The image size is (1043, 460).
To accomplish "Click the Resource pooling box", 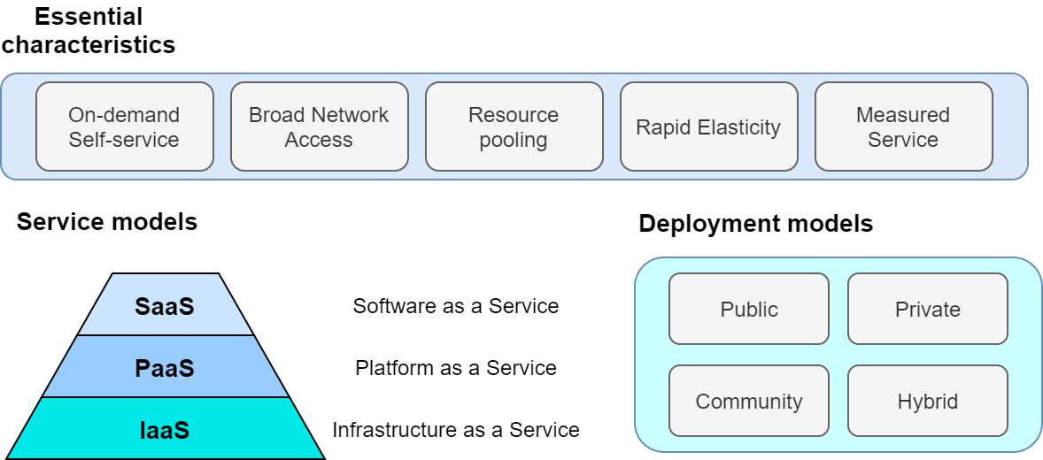I will click(514, 126).
